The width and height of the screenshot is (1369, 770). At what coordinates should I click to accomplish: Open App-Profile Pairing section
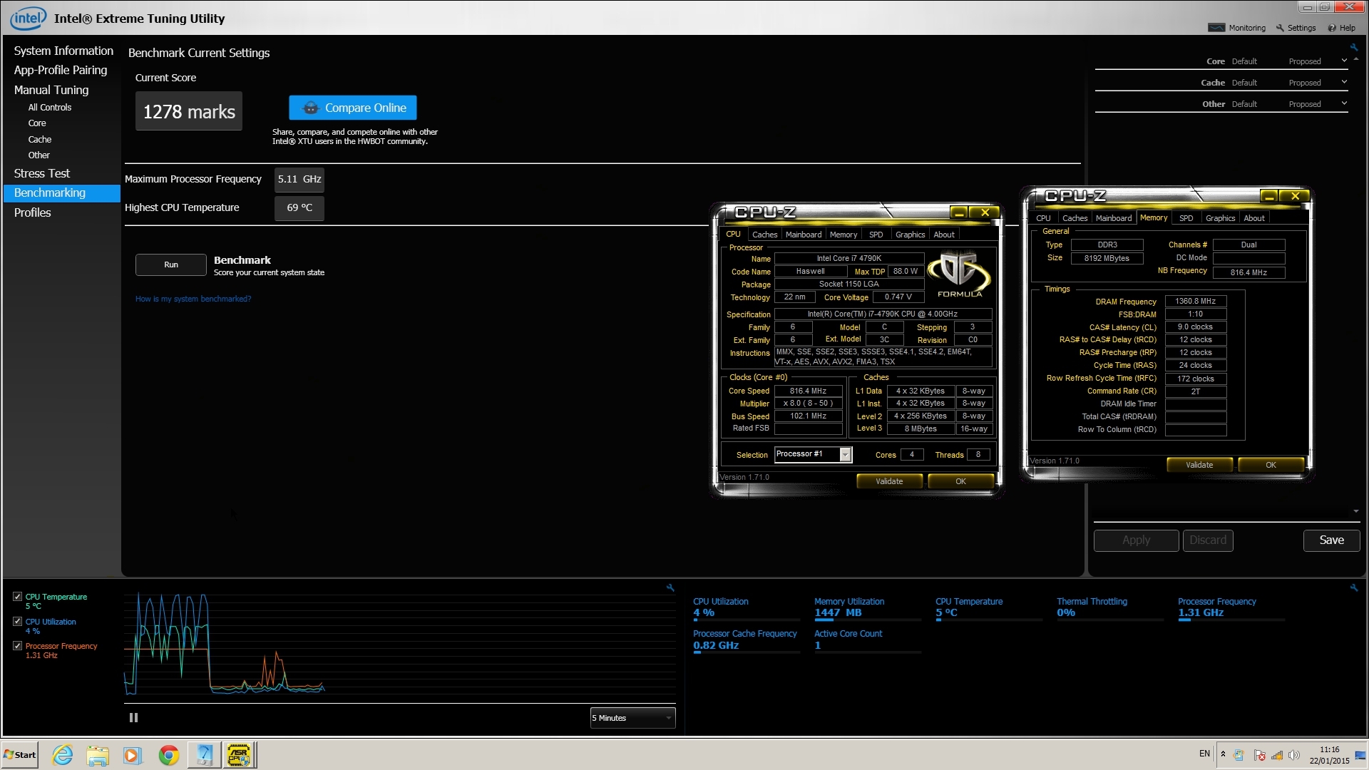61,70
